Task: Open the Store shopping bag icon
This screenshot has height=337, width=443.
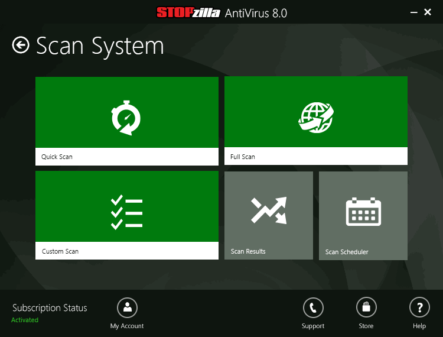Action: point(366,307)
